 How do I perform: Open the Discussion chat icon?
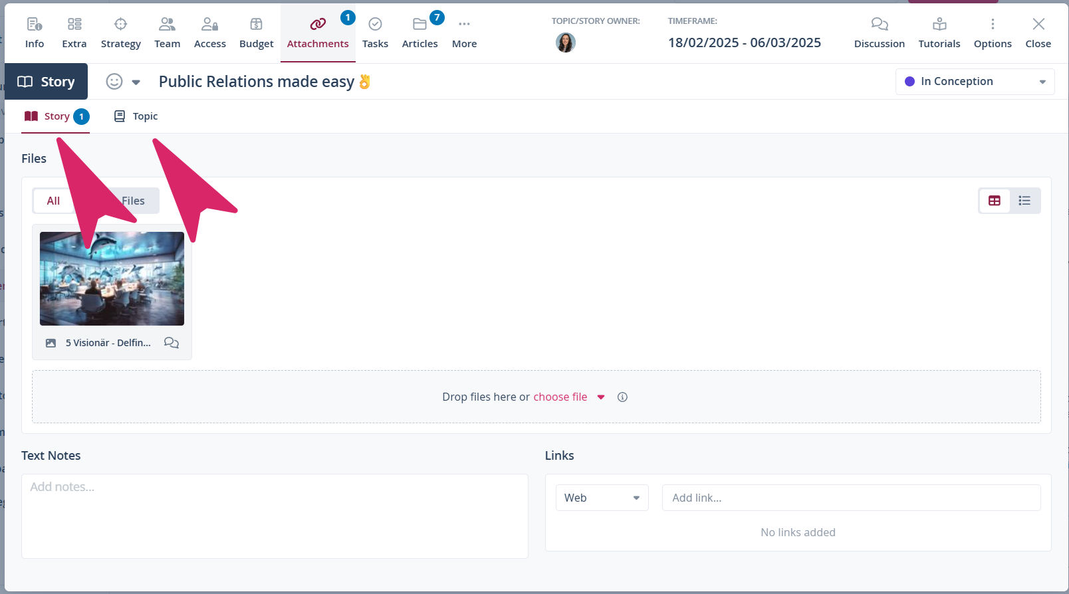tap(879, 25)
